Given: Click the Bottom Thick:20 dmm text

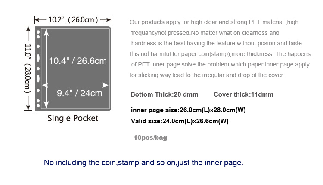Looking at the screenshot, I should [x=165, y=94].
